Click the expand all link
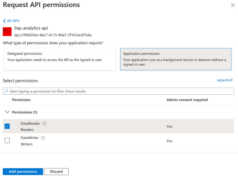The width and height of the screenshot is (238, 179). (225, 80)
